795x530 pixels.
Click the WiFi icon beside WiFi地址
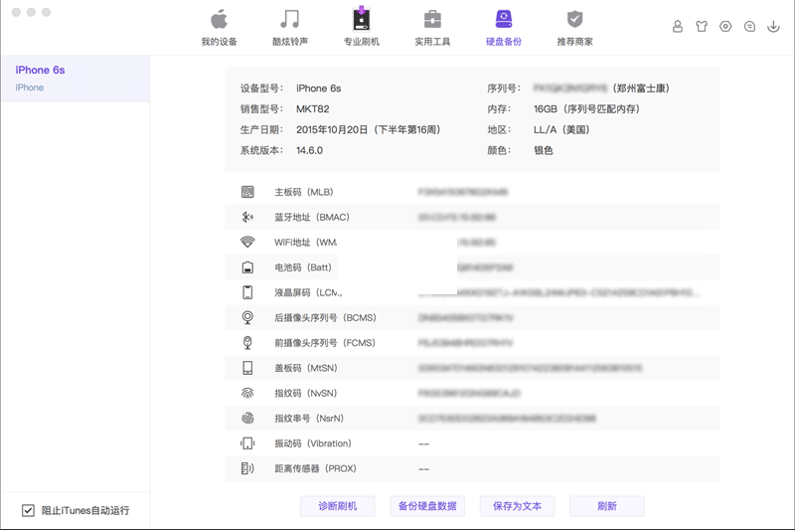pyautogui.click(x=247, y=242)
